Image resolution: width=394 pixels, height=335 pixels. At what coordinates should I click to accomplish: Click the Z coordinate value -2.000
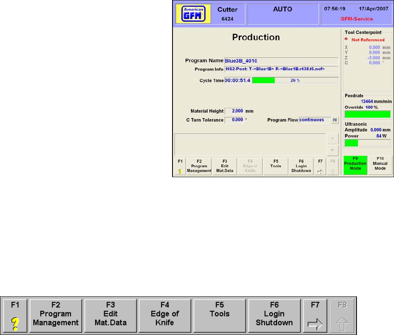(x=373, y=58)
